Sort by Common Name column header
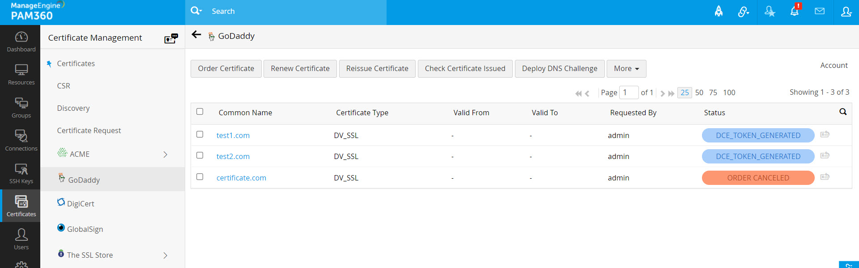Image resolution: width=859 pixels, height=268 pixels. (245, 113)
